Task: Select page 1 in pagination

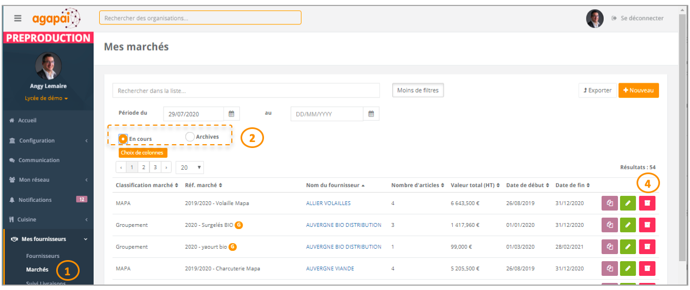Action: tap(132, 168)
